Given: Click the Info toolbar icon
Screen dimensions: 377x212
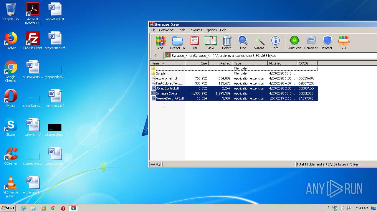Looking at the screenshot, I should [275, 43].
